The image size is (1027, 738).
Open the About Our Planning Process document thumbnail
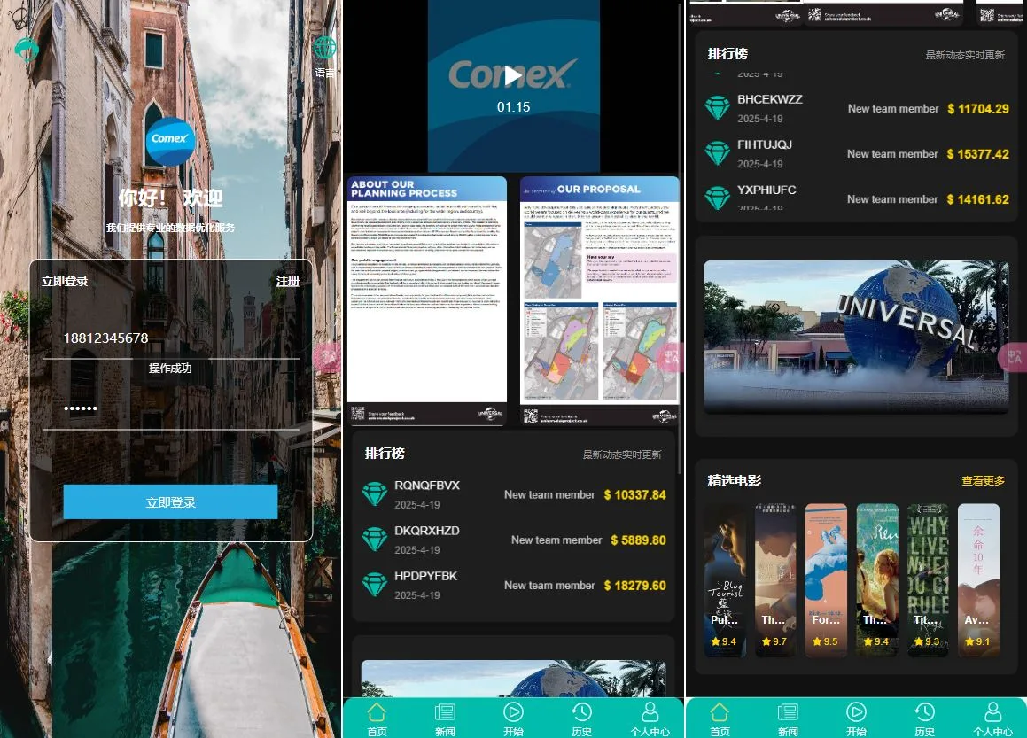click(427, 300)
